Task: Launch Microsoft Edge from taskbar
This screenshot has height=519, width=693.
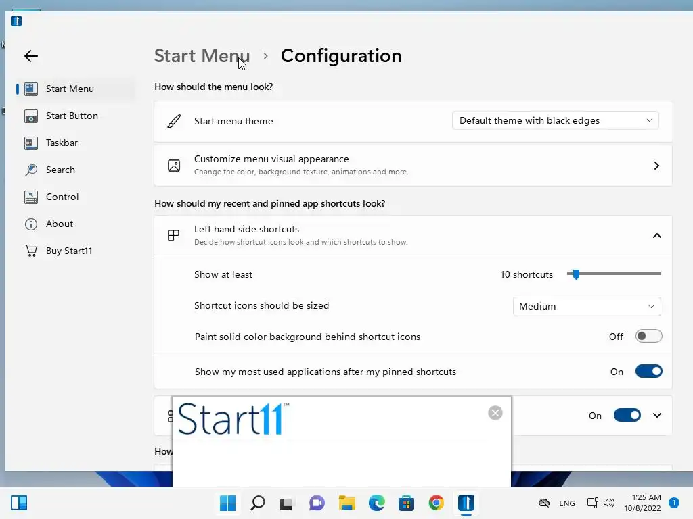Action: click(376, 503)
